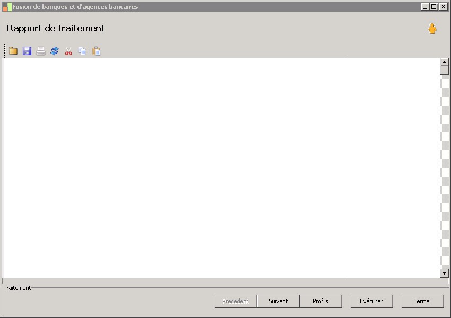Screen dimensions: 451x318
Task: Click the up arrow of the vertical scrollbar
Action: click(445, 62)
